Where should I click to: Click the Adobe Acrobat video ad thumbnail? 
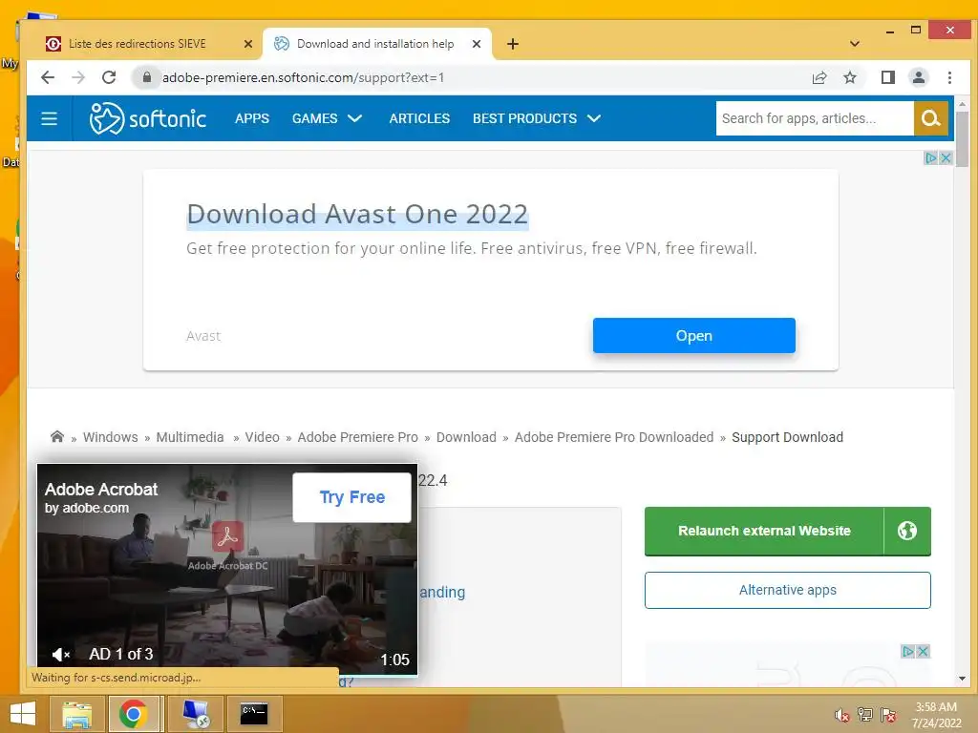click(x=227, y=570)
